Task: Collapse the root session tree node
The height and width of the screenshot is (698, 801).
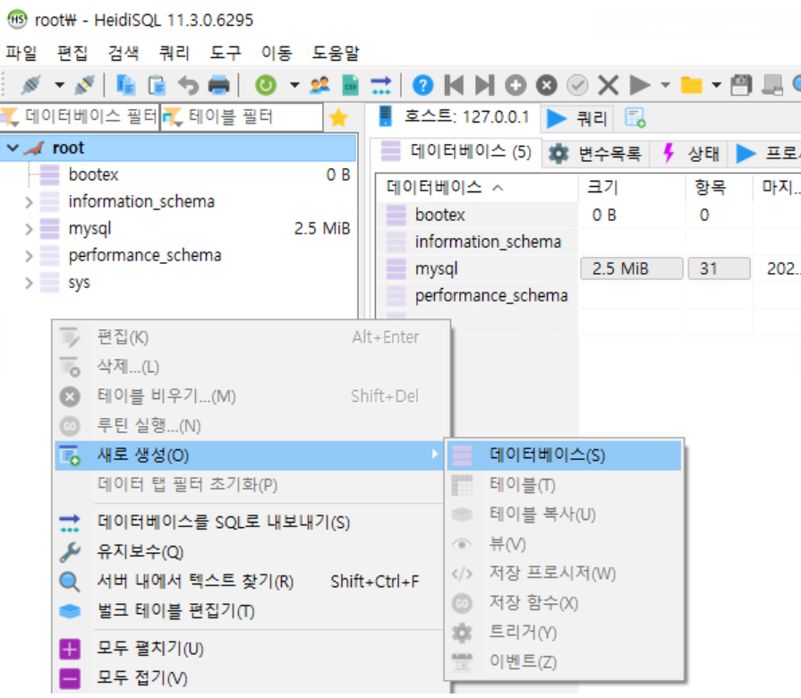Action: tap(13, 147)
